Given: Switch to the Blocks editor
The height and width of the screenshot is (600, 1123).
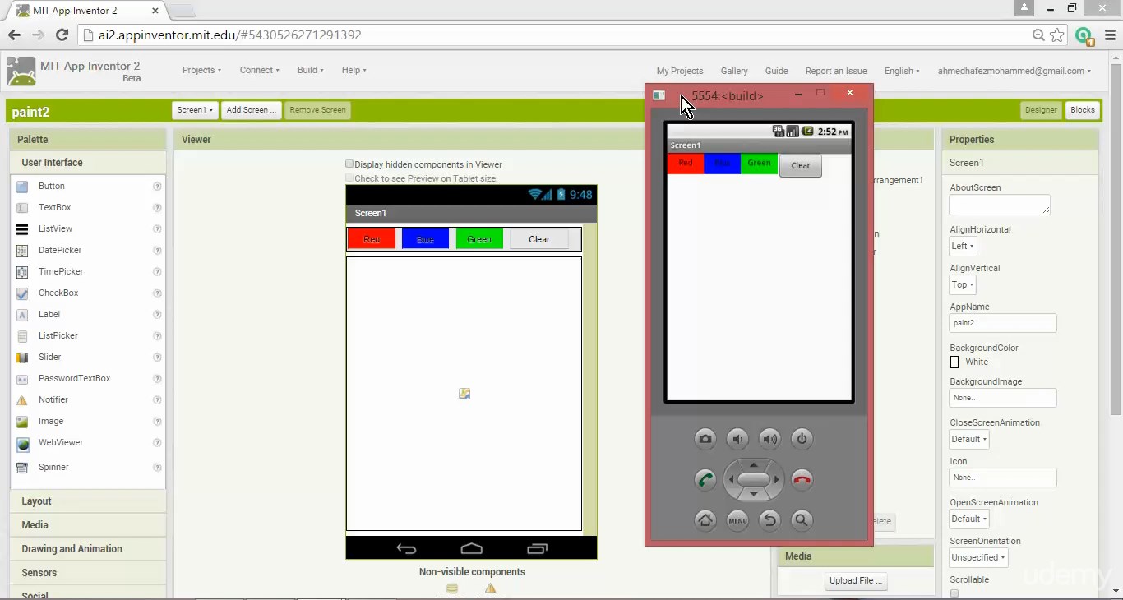Looking at the screenshot, I should coord(1083,110).
